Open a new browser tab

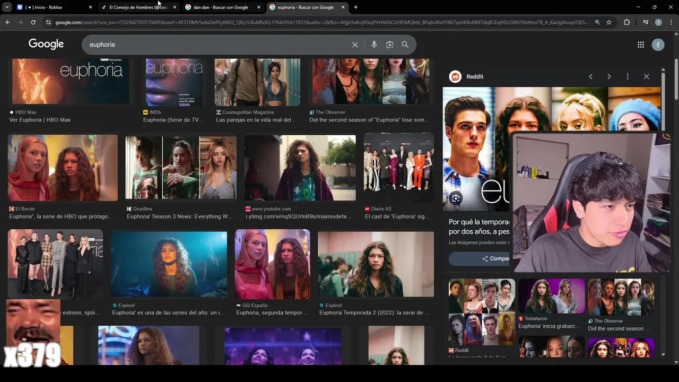(355, 7)
